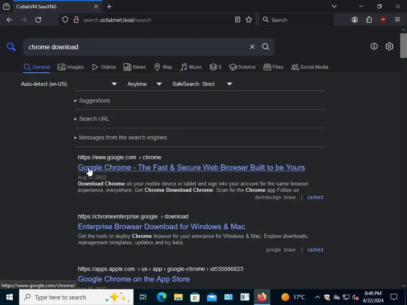Select the General category tab
The image size is (407, 305).
pyautogui.click(x=37, y=67)
